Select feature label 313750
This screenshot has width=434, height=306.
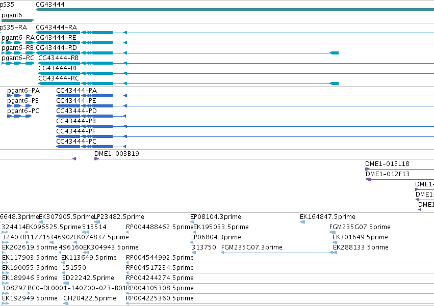[204, 247]
